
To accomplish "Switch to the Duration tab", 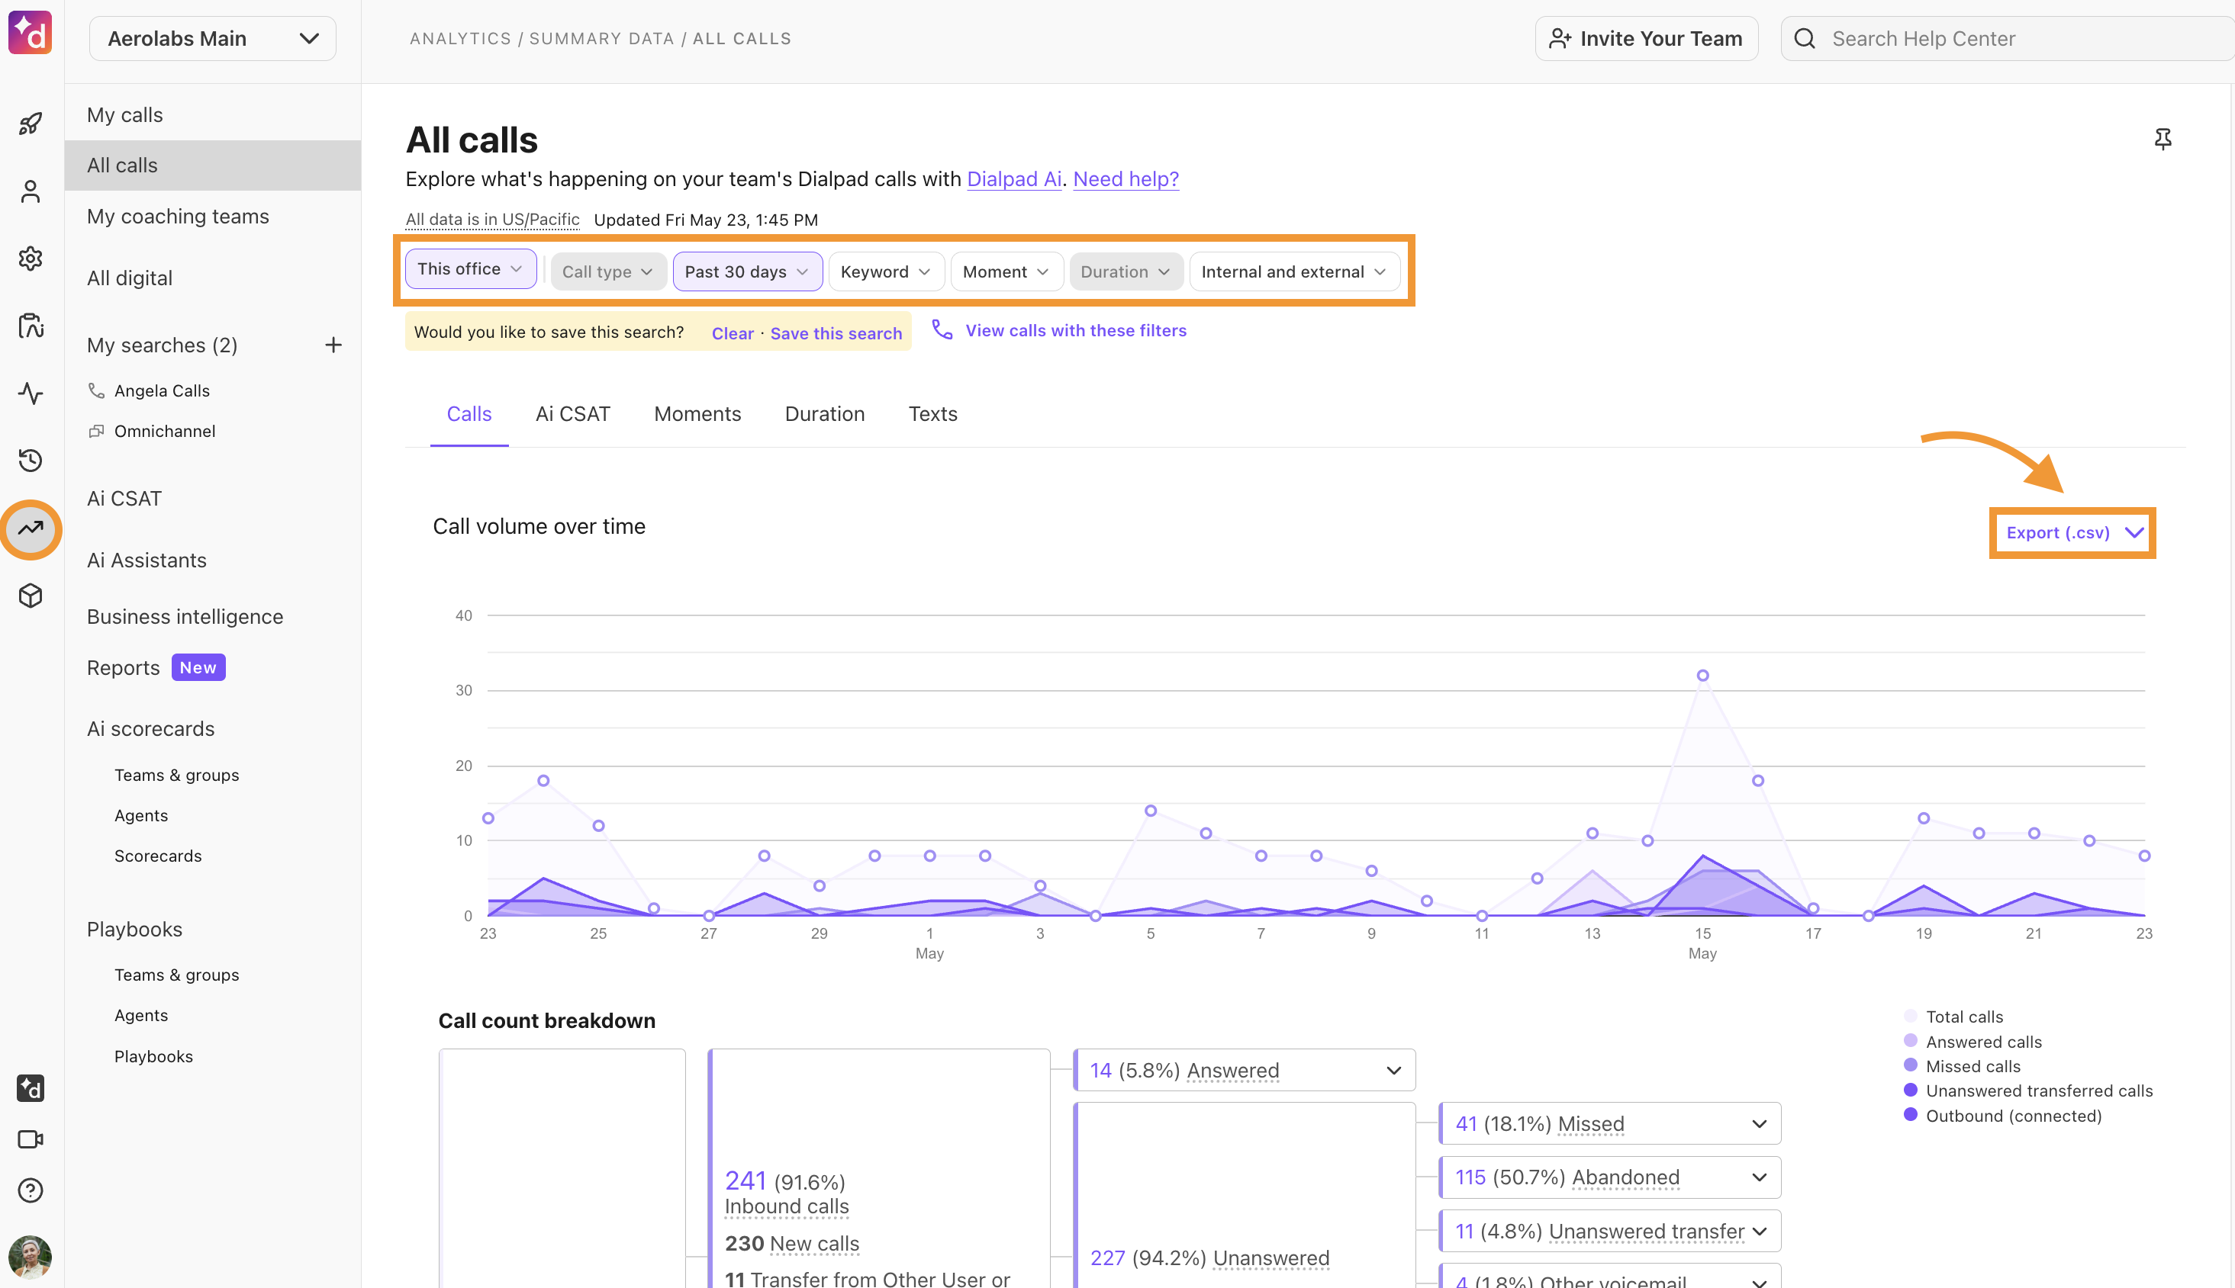I will click(825, 414).
